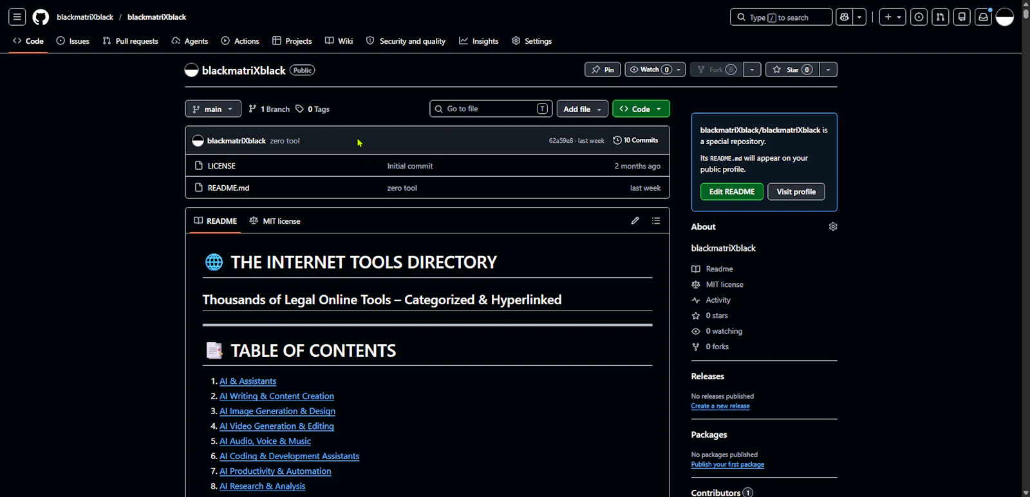Click Create a new release link

point(720,406)
